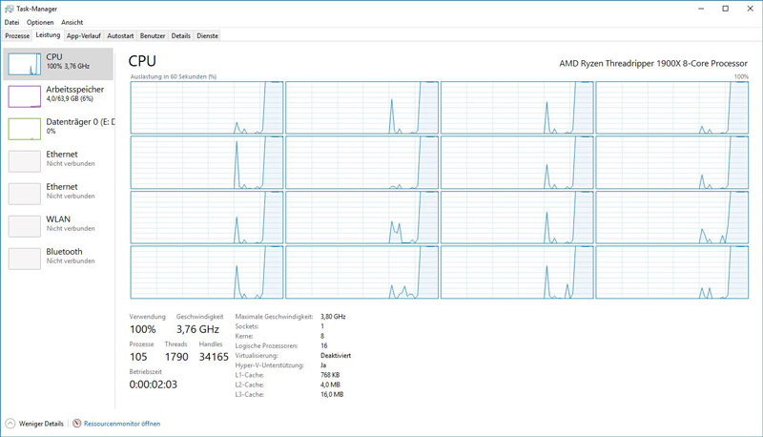Switch to the Prozesse tab
Screen dimensions: 763x437
(x=17, y=35)
